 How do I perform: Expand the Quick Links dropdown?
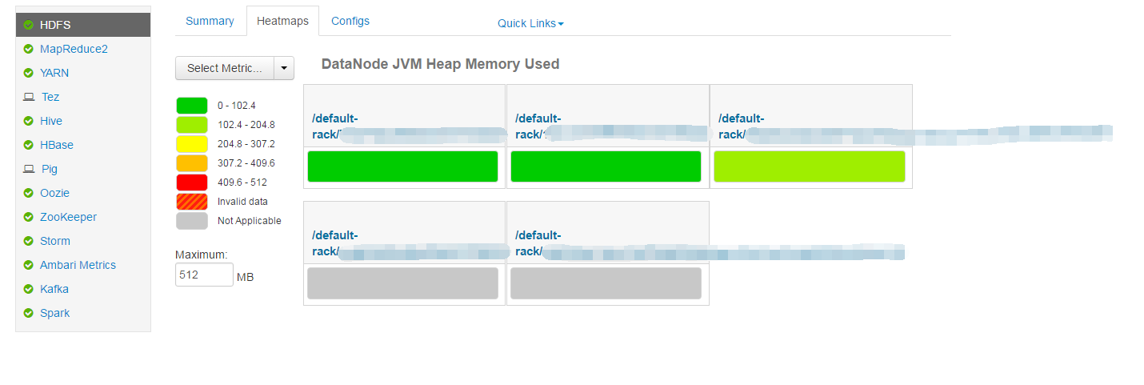(x=530, y=23)
